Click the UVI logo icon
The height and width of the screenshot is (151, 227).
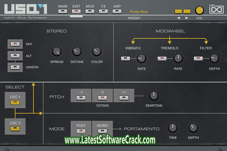(216, 9)
